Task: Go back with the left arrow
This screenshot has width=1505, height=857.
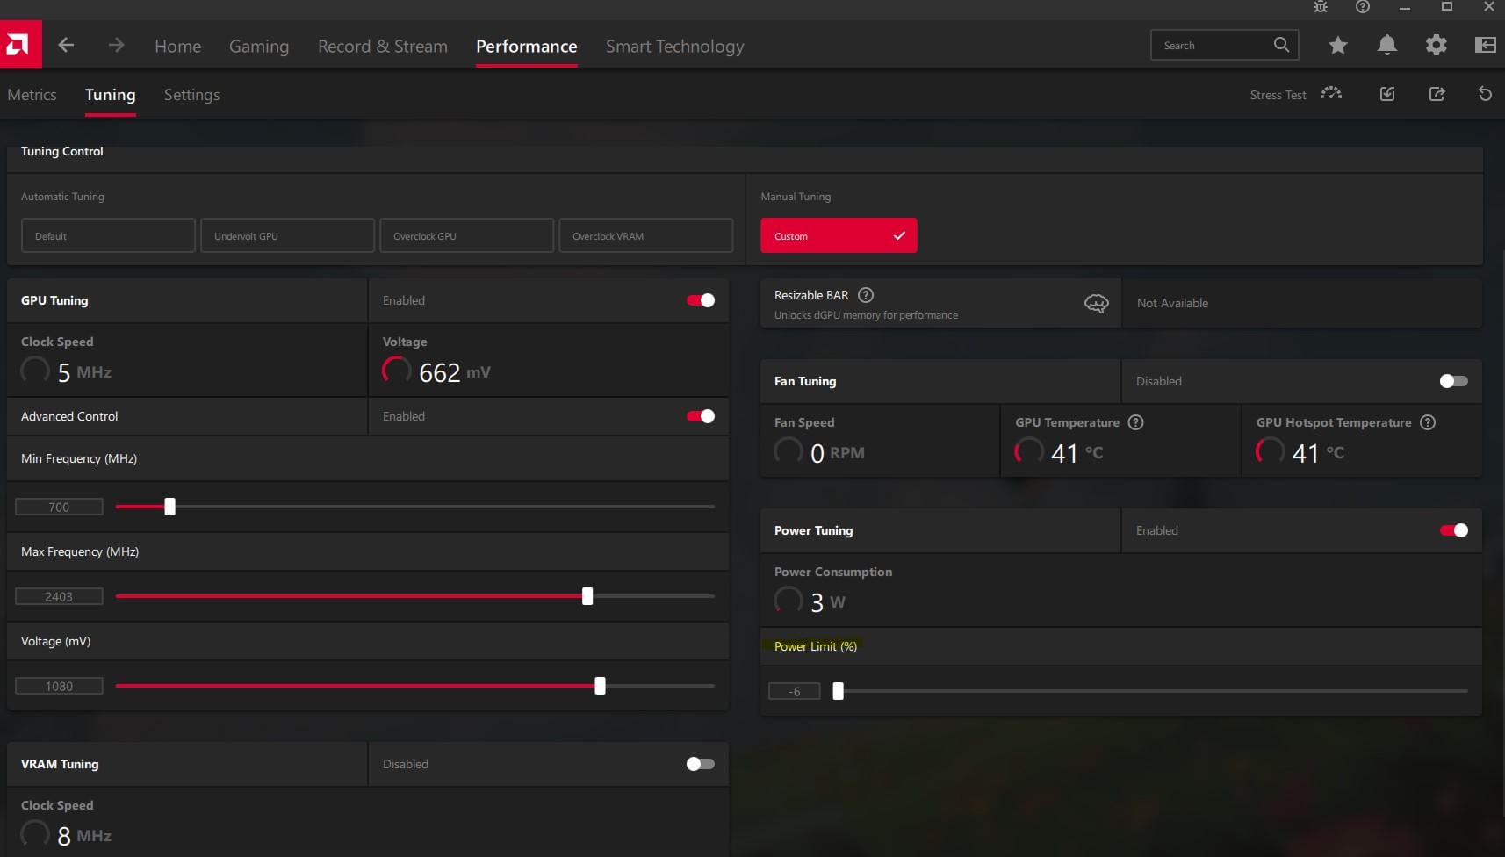Action: point(66,45)
